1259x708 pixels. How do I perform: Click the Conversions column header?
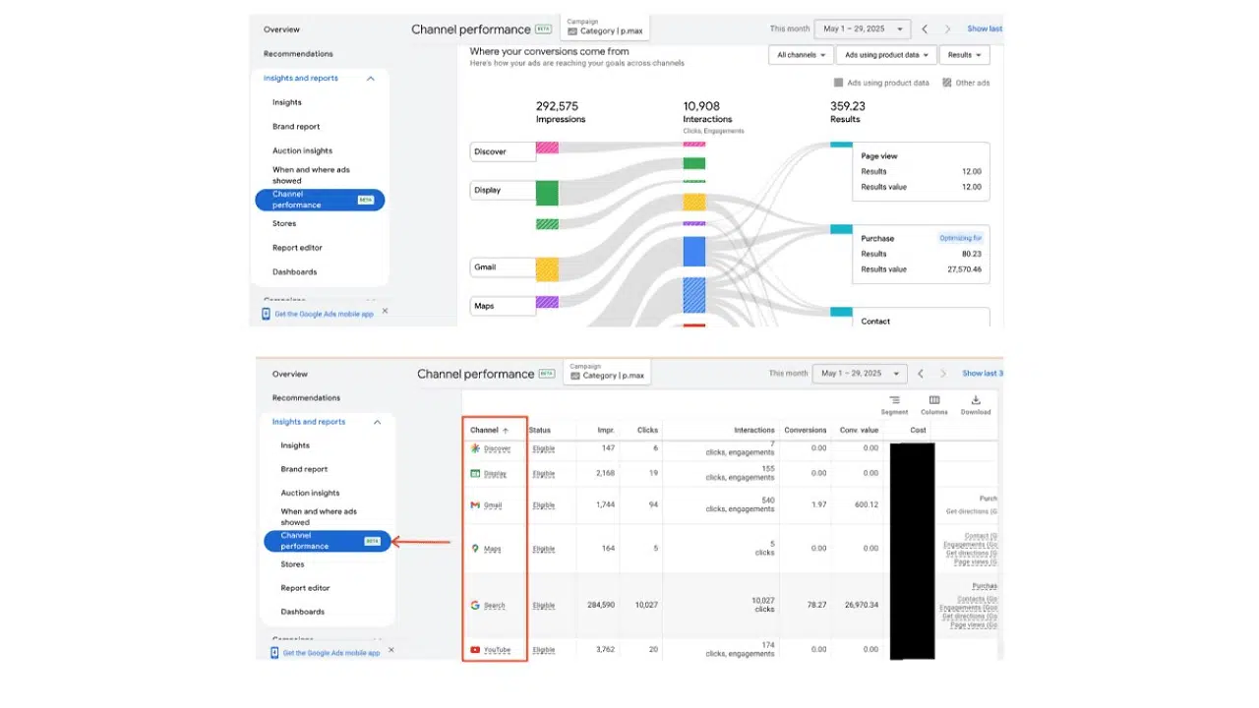(806, 430)
